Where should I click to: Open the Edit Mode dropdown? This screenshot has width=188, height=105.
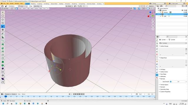pyautogui.click(x=6, y=8)
